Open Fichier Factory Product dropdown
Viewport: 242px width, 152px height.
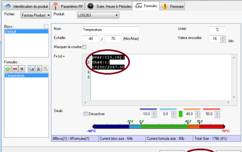[36, 15]
